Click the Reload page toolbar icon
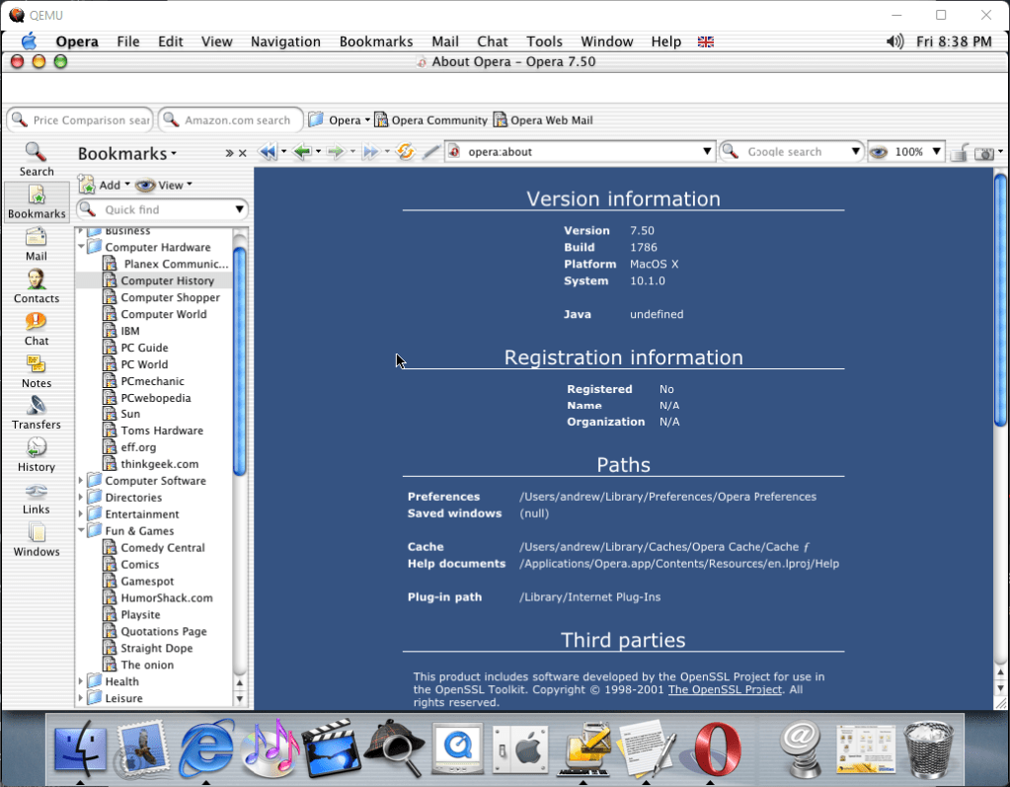Screen dimensions: 1010x787 (405, 152)
